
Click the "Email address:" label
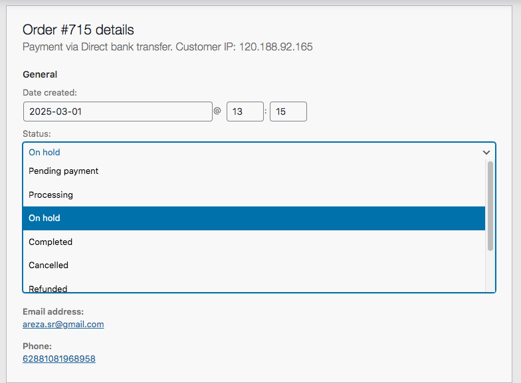(x=53, y=311)
